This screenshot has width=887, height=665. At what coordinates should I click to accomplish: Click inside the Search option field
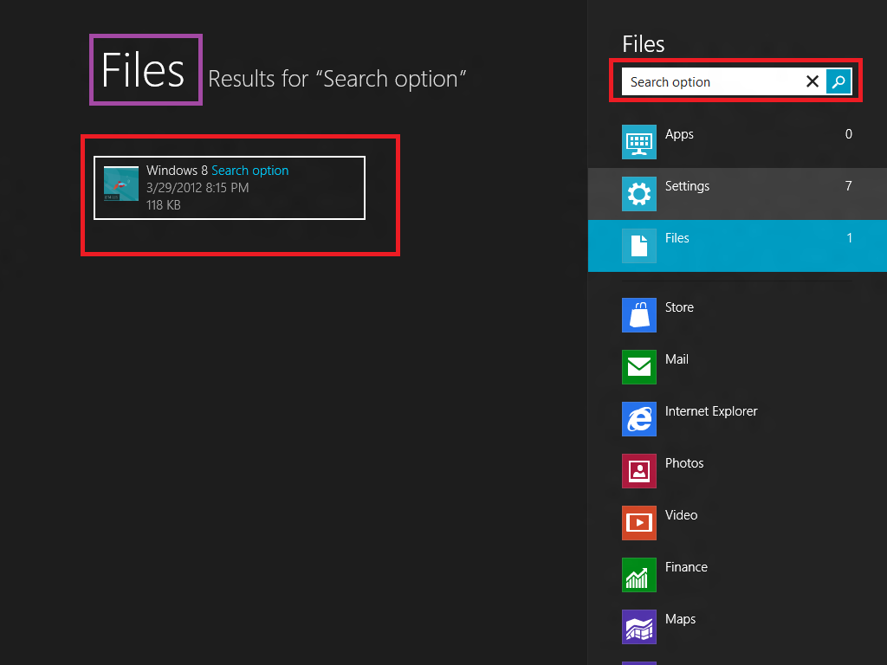(710, 82)
